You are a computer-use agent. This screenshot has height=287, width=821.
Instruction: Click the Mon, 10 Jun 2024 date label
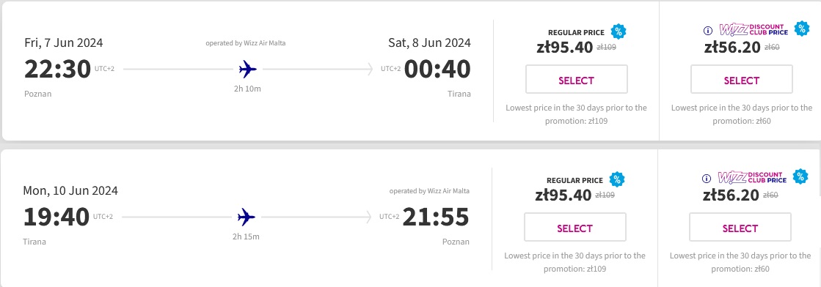pos(70,190)
